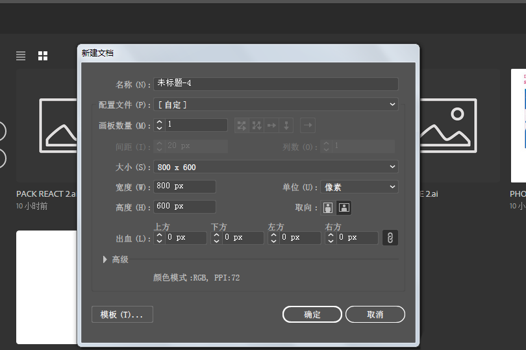Switch to grid view icon
The height and width of the screenshot is (350, 526).
click(x=43, y=56)
